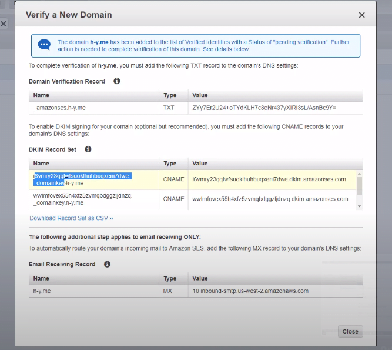Open info icon beside Email Receiving Record
Image resolution: width=392 pixels, height=350 pixels.
tap(107, 264)
